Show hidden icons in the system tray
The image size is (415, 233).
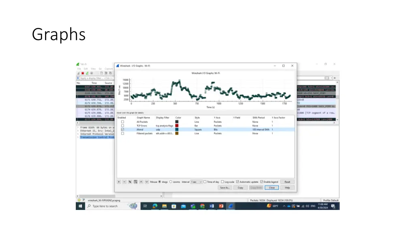284,206
